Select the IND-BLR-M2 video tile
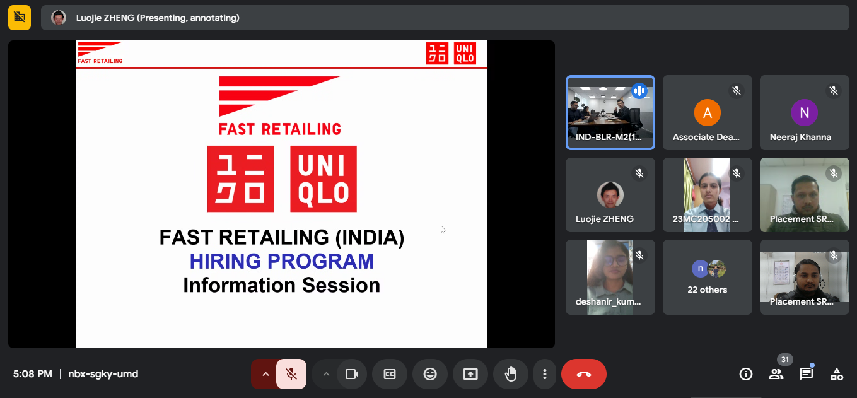The width and height of the screenshot is (857, 398). point(610,112)
